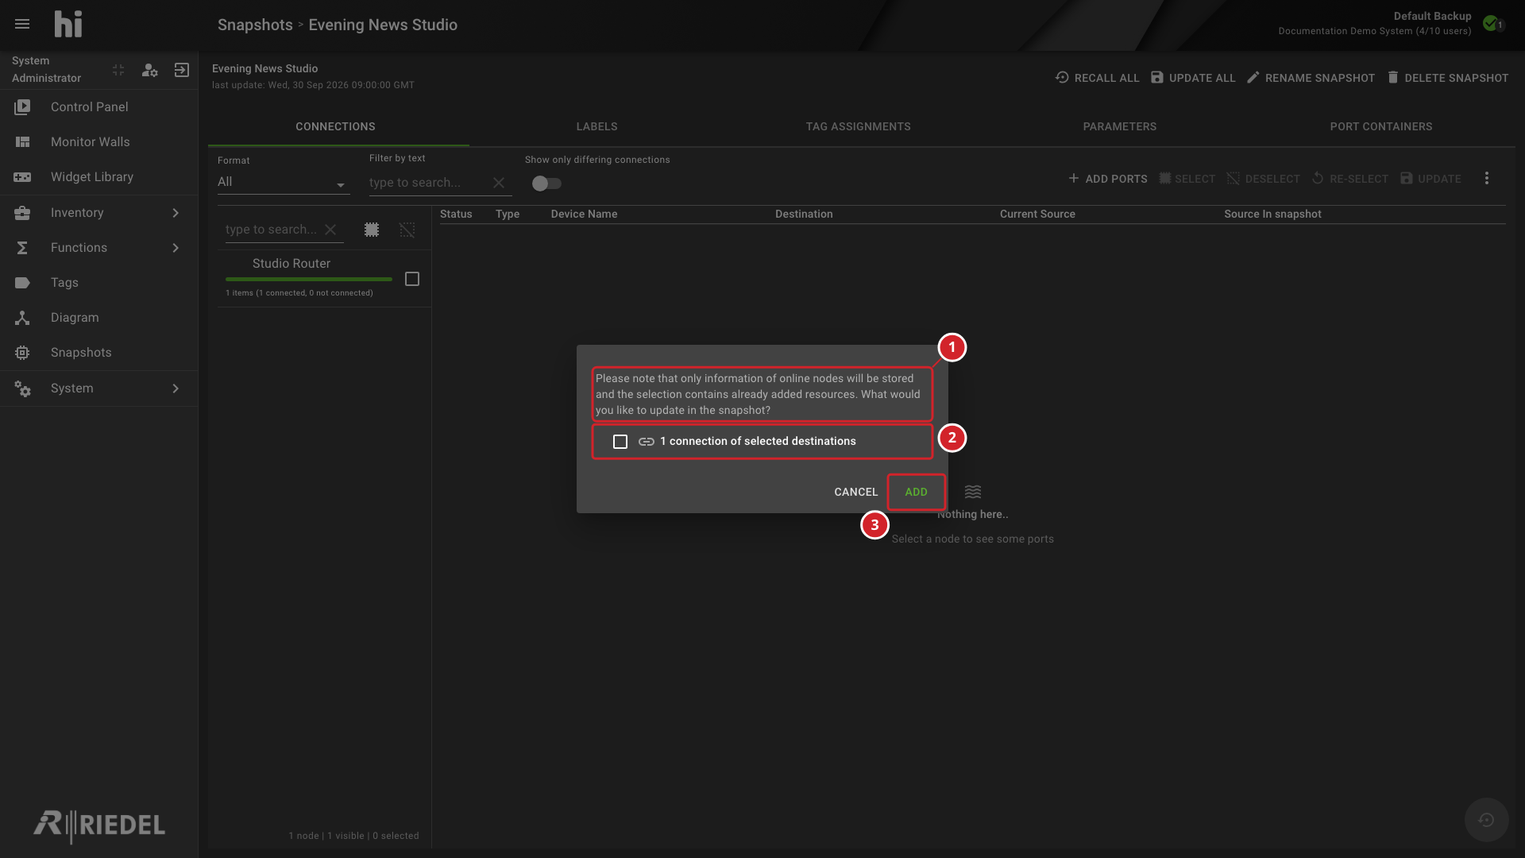The width and height of the screenshot is (1525, 858).
Task: Check the 1 connection of selected destinations box
Action: point(620,442)
